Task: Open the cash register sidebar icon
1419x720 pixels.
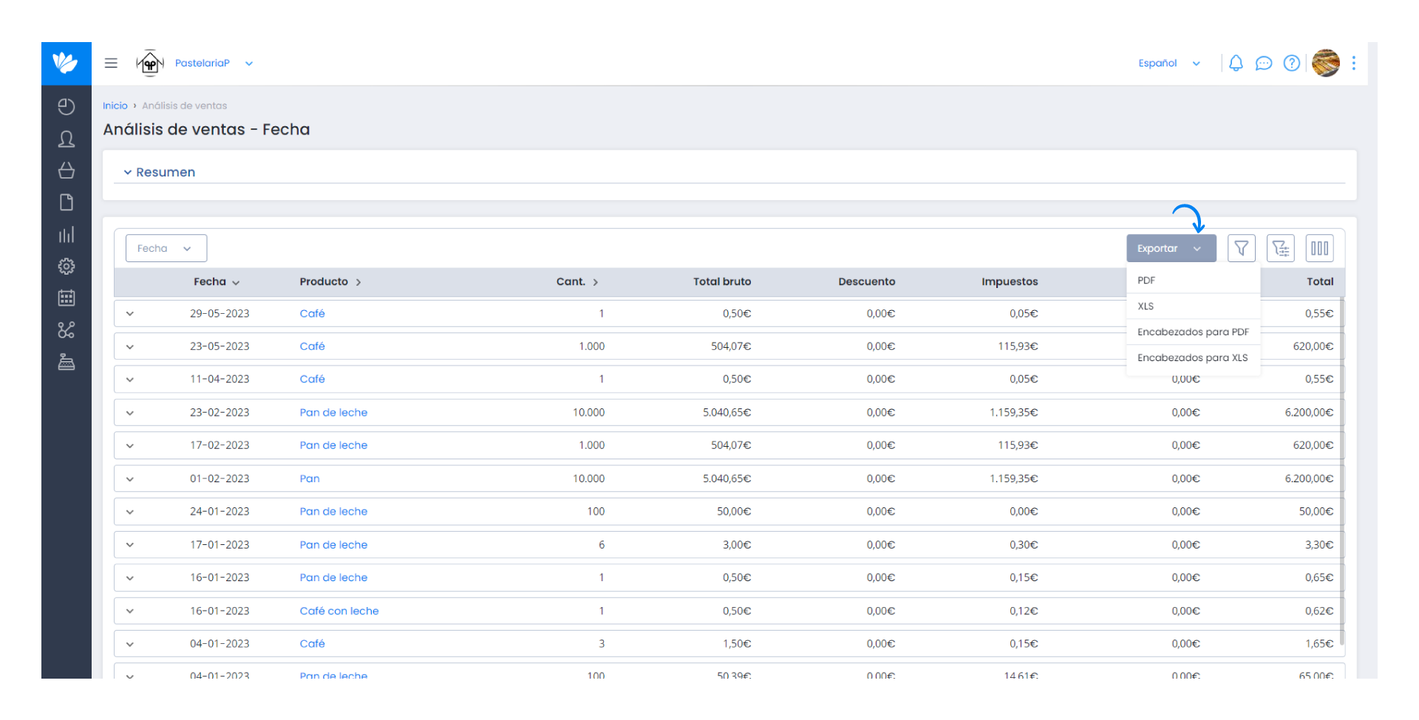Action: click(x=66, y=362)
